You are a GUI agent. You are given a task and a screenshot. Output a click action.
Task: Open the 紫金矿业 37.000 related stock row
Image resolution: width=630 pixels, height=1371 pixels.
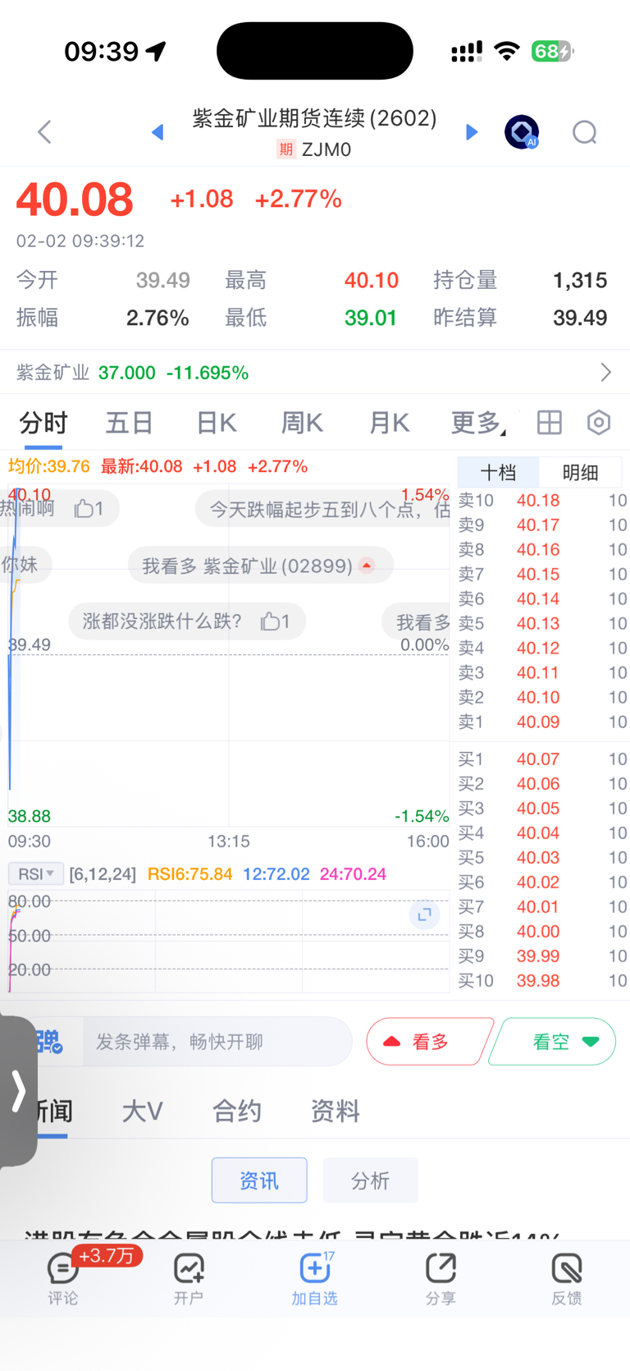point(315,373)
